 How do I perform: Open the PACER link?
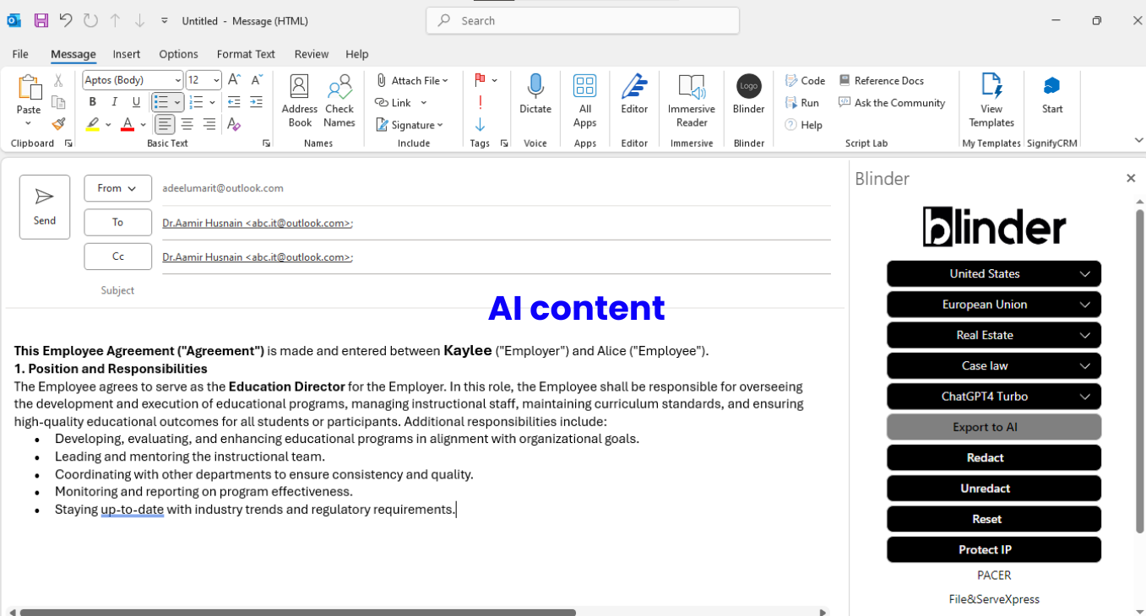[994, 575]
